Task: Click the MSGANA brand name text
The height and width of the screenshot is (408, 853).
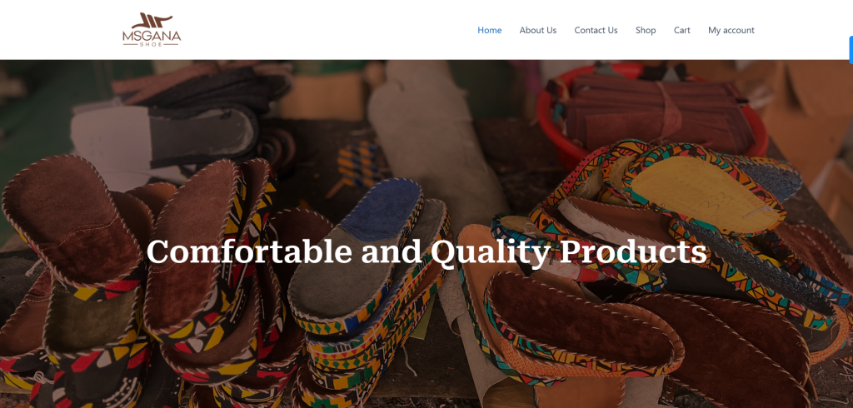Action: (152, 37)
